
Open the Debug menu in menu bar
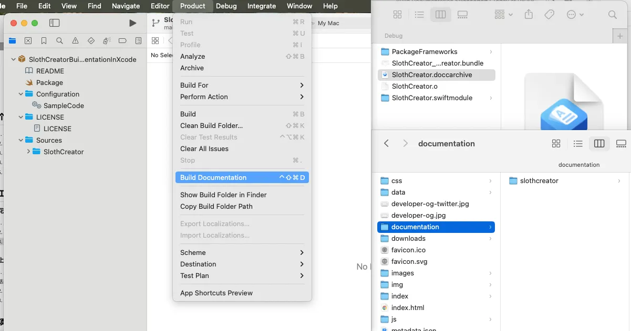226,6
